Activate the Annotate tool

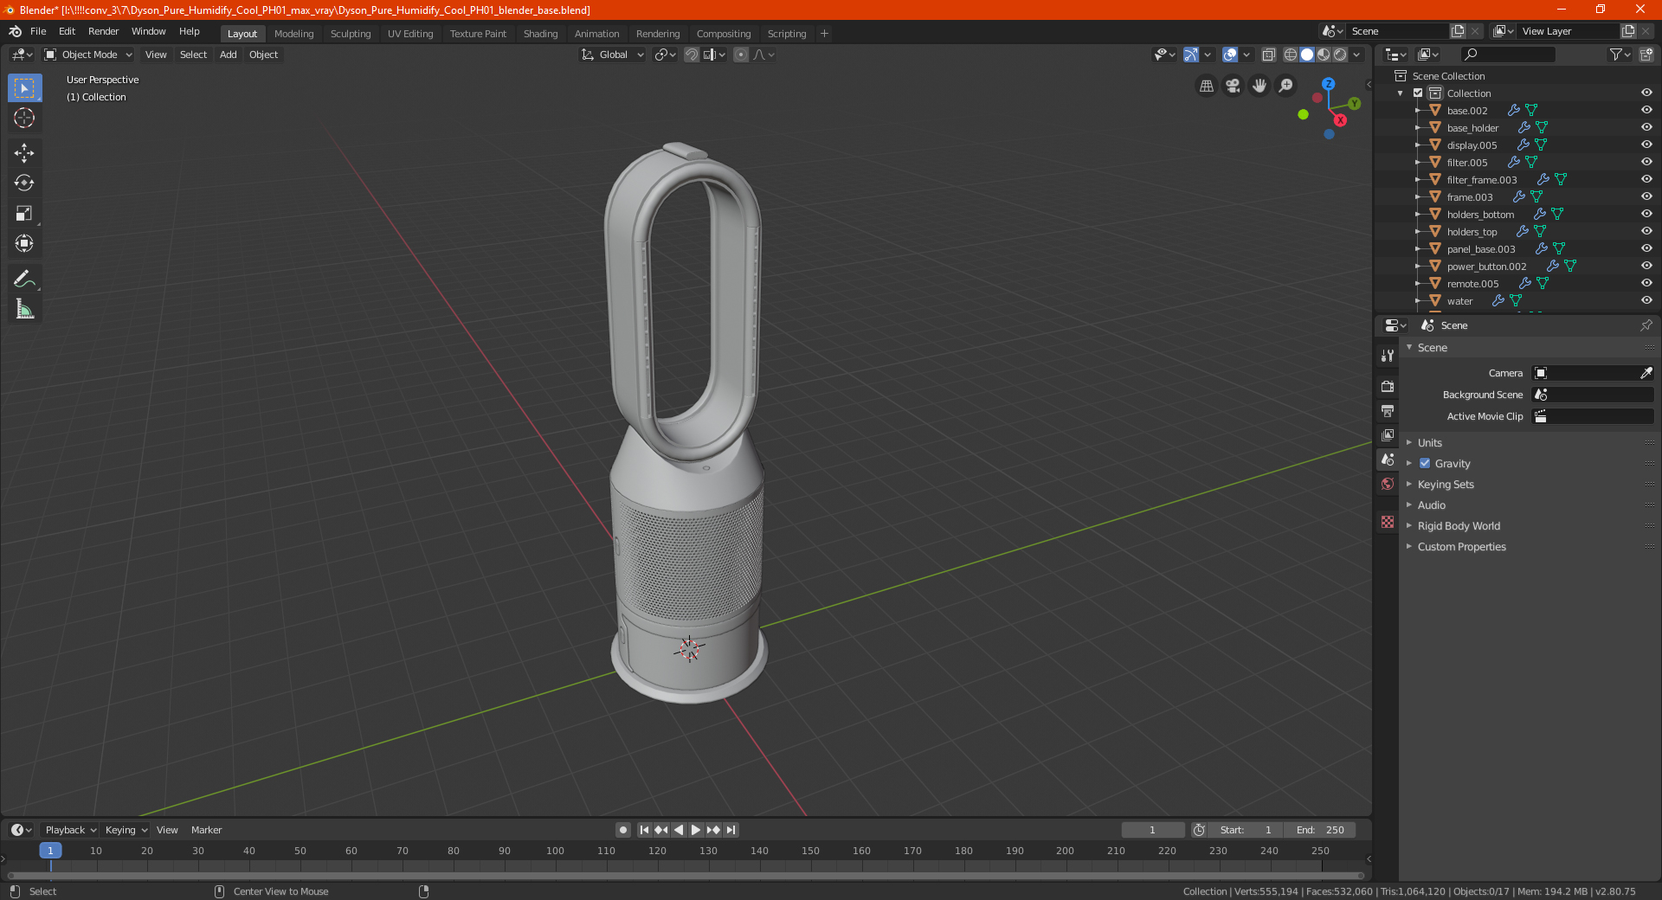click(24, 279)
